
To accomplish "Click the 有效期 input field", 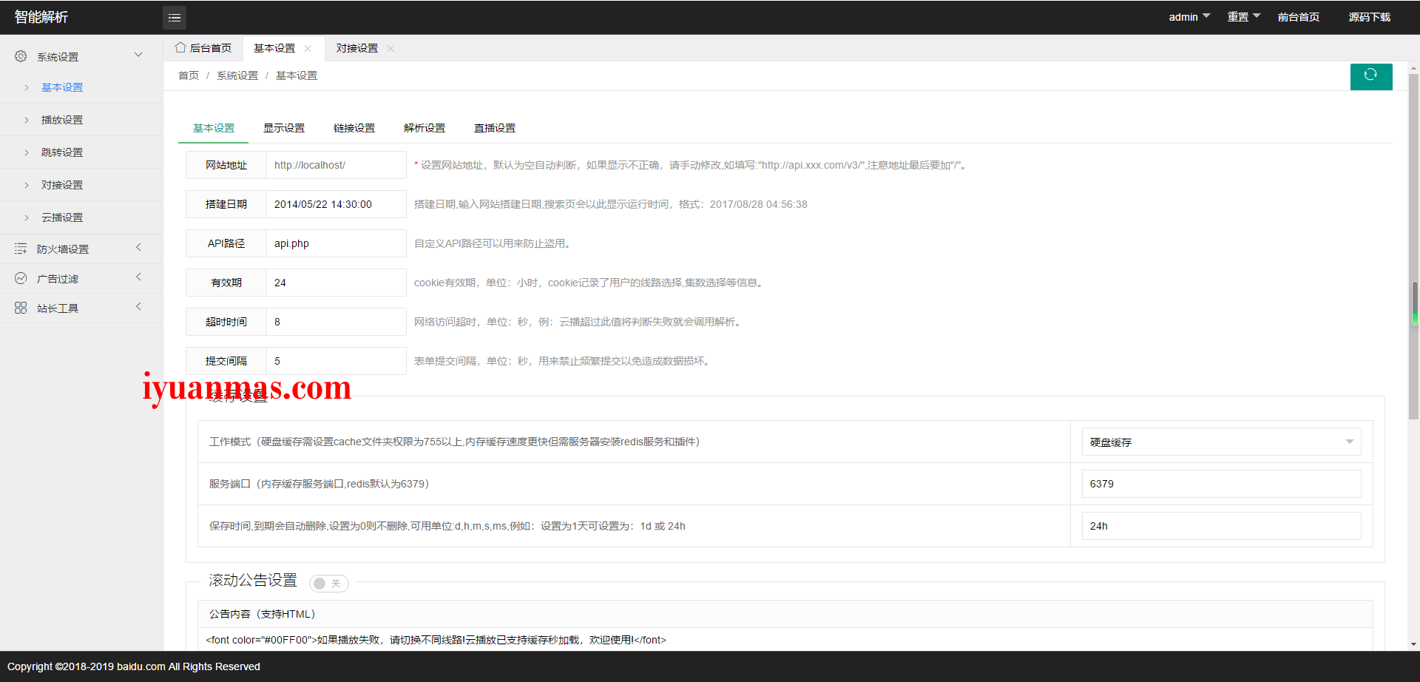I will (337, 283).
